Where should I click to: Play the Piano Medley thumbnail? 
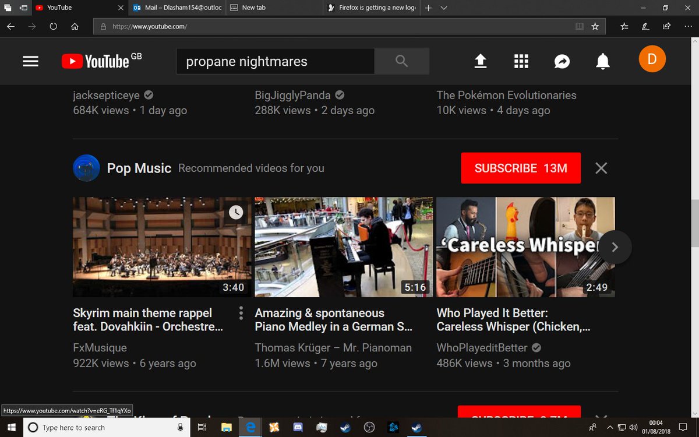(344, 247)
